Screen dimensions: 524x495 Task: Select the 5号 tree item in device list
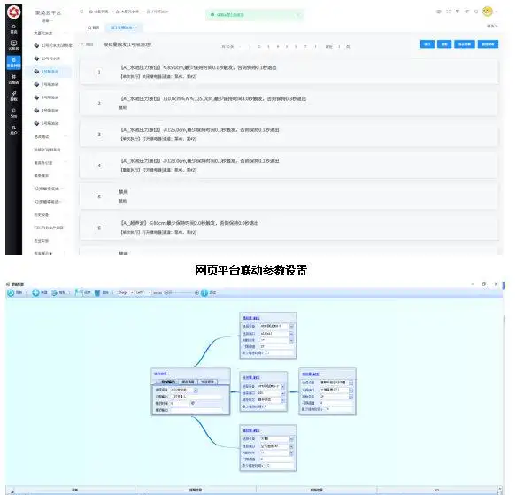click(x=48, y=123)
